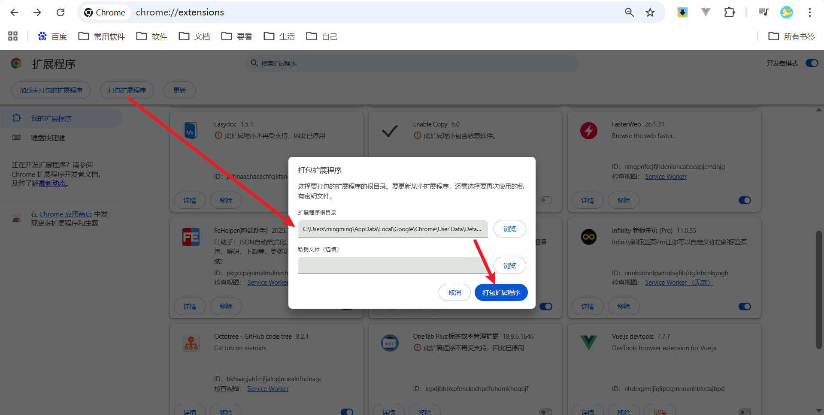The height and width of the screenshot is (415, 824).
Task: Bookmark this page with the star icon
Action: point(650,12)
